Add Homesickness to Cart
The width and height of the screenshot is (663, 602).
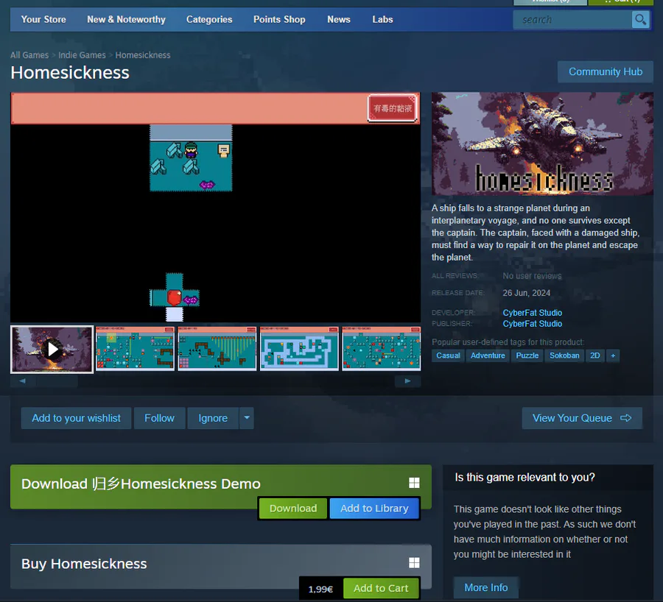click(381, 588)
